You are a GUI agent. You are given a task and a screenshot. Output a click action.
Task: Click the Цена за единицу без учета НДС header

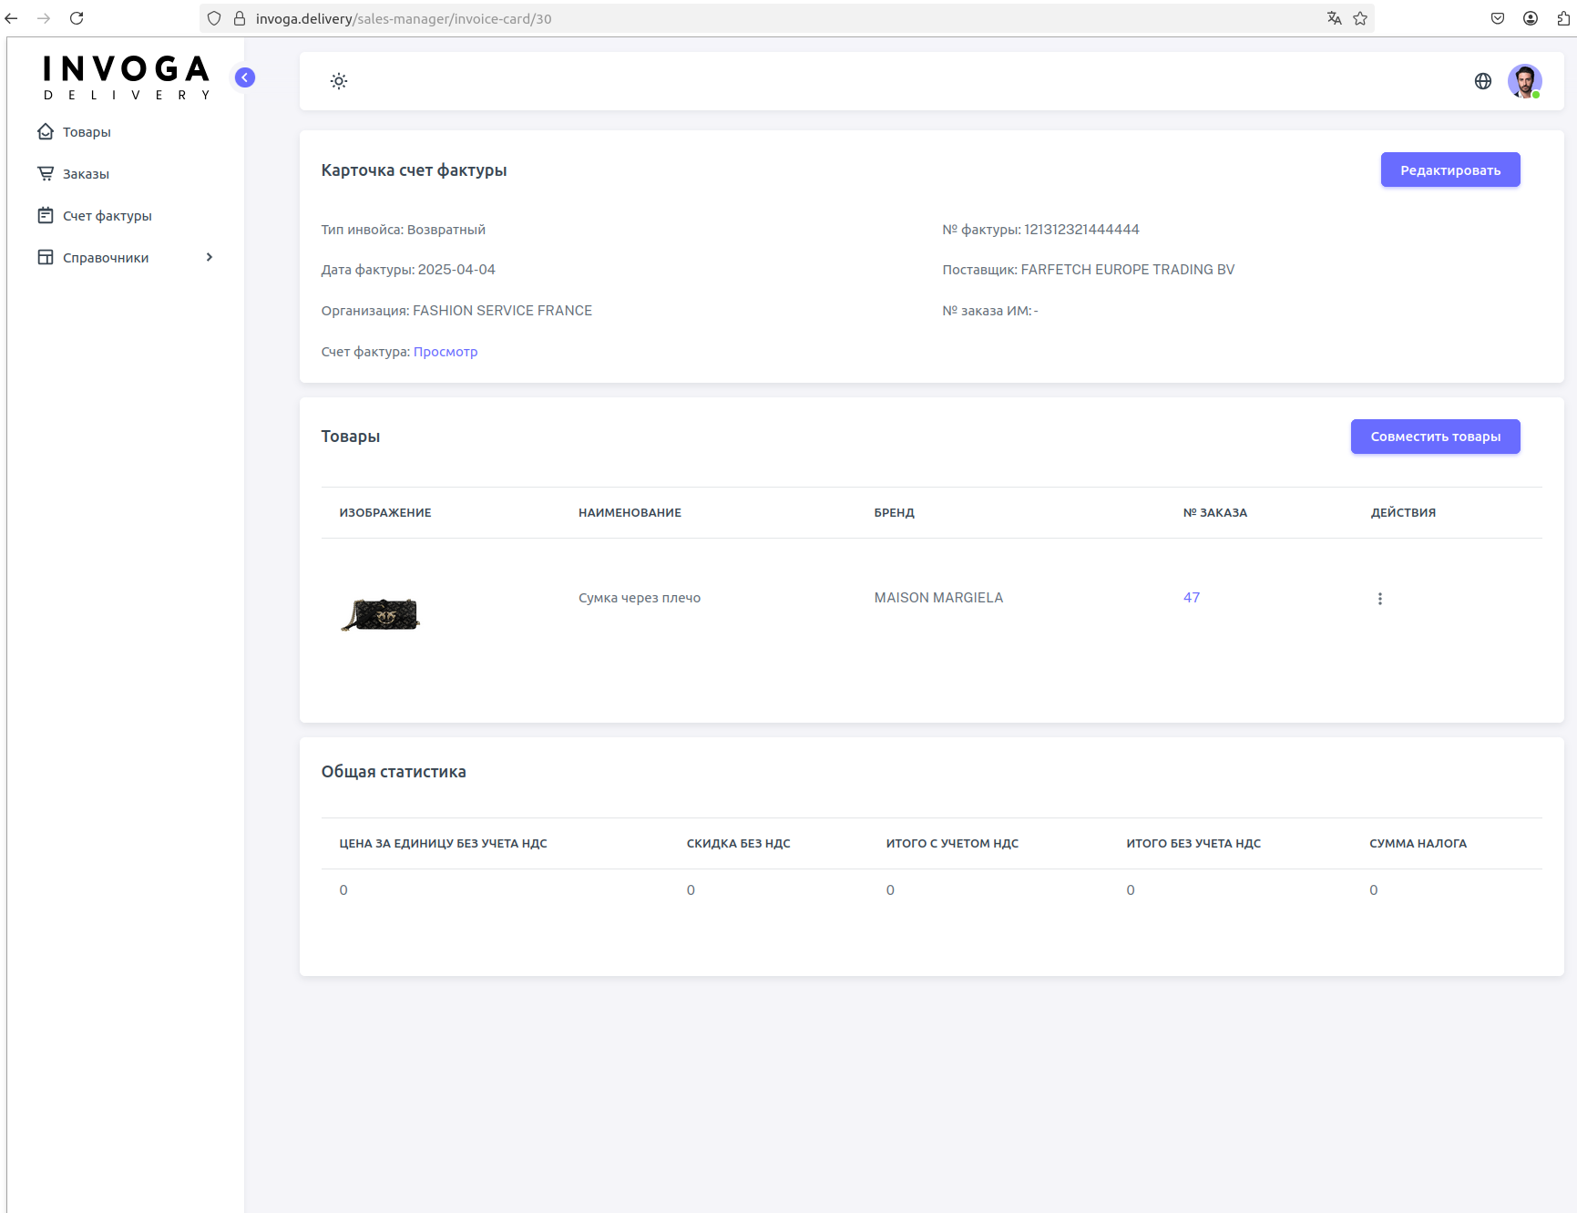443,844
